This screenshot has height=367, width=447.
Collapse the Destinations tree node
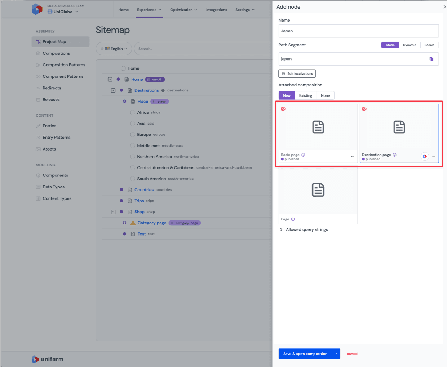[113, 90]
